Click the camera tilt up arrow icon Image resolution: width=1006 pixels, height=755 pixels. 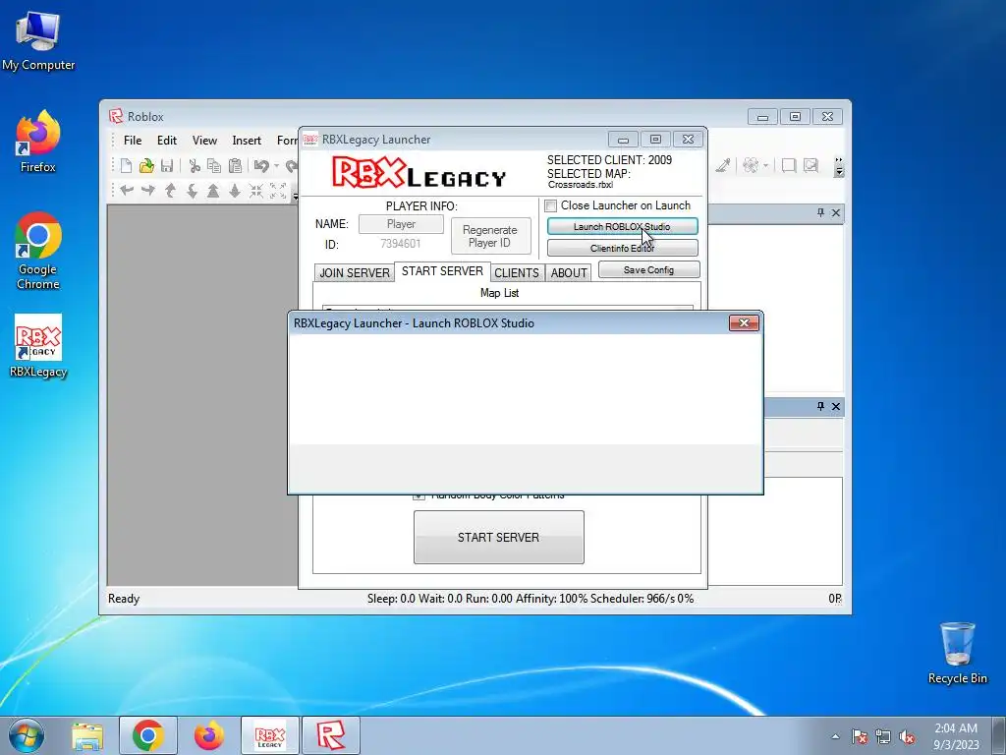(x=170, y=190)
